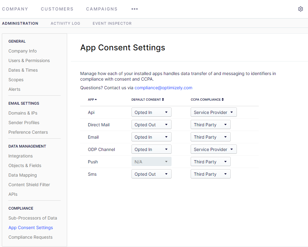Navigate to Scopes
Image resolution: width=308 pixels, height=247 pixels.
16,80
